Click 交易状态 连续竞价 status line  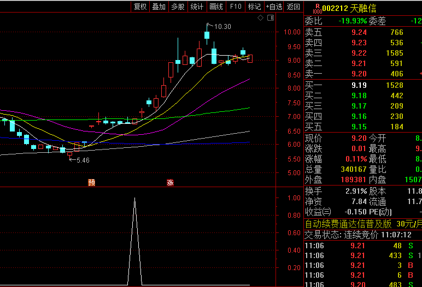click(x=358, y=235)
